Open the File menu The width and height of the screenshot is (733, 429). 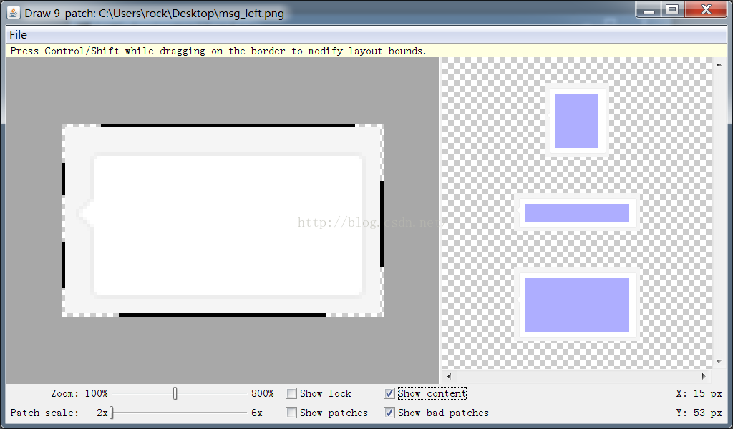point(18,35)
